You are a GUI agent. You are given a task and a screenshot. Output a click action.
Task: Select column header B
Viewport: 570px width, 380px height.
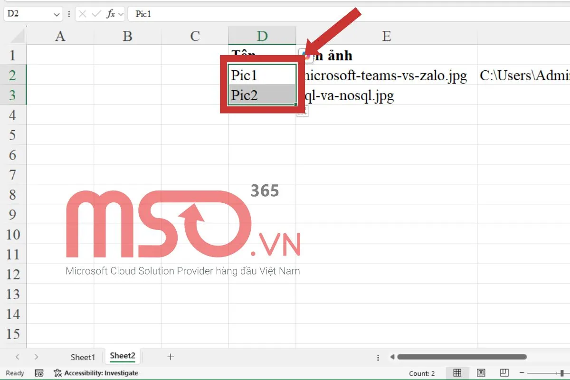click(x=127, y=36)
